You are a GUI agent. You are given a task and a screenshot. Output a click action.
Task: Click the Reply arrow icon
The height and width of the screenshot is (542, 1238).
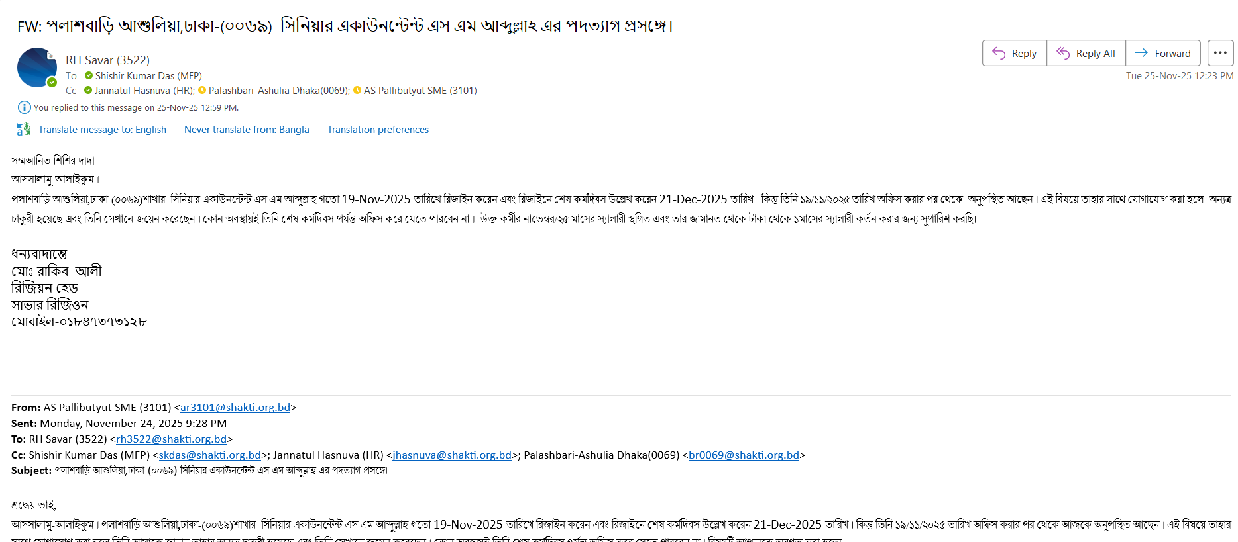pos(999,54)
